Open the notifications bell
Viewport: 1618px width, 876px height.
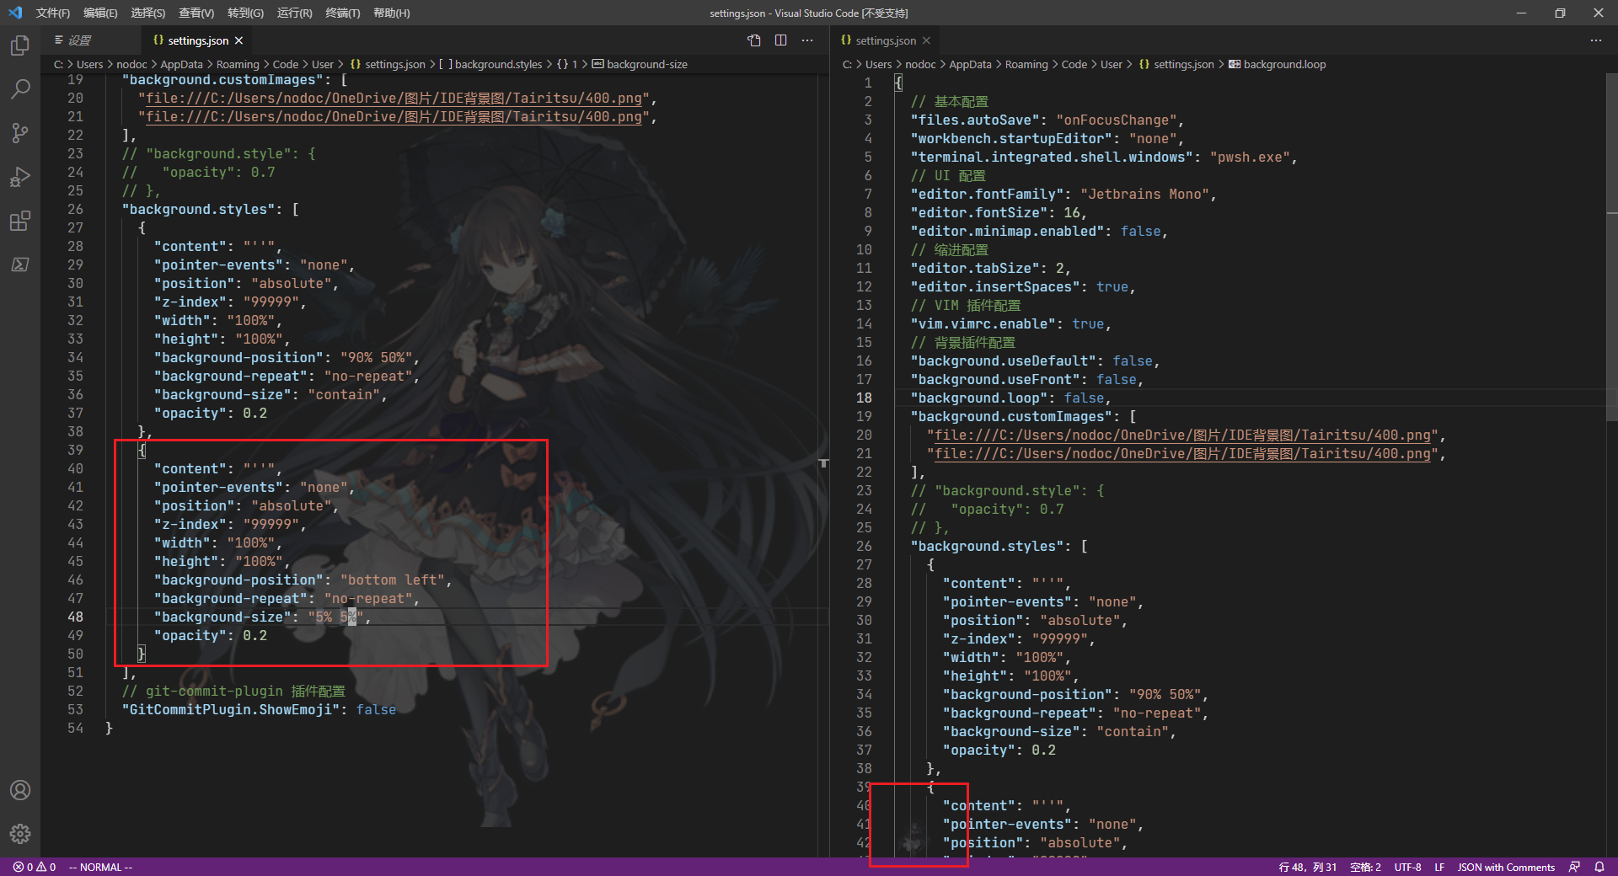pyautogui.click(x=1600, y=867)
